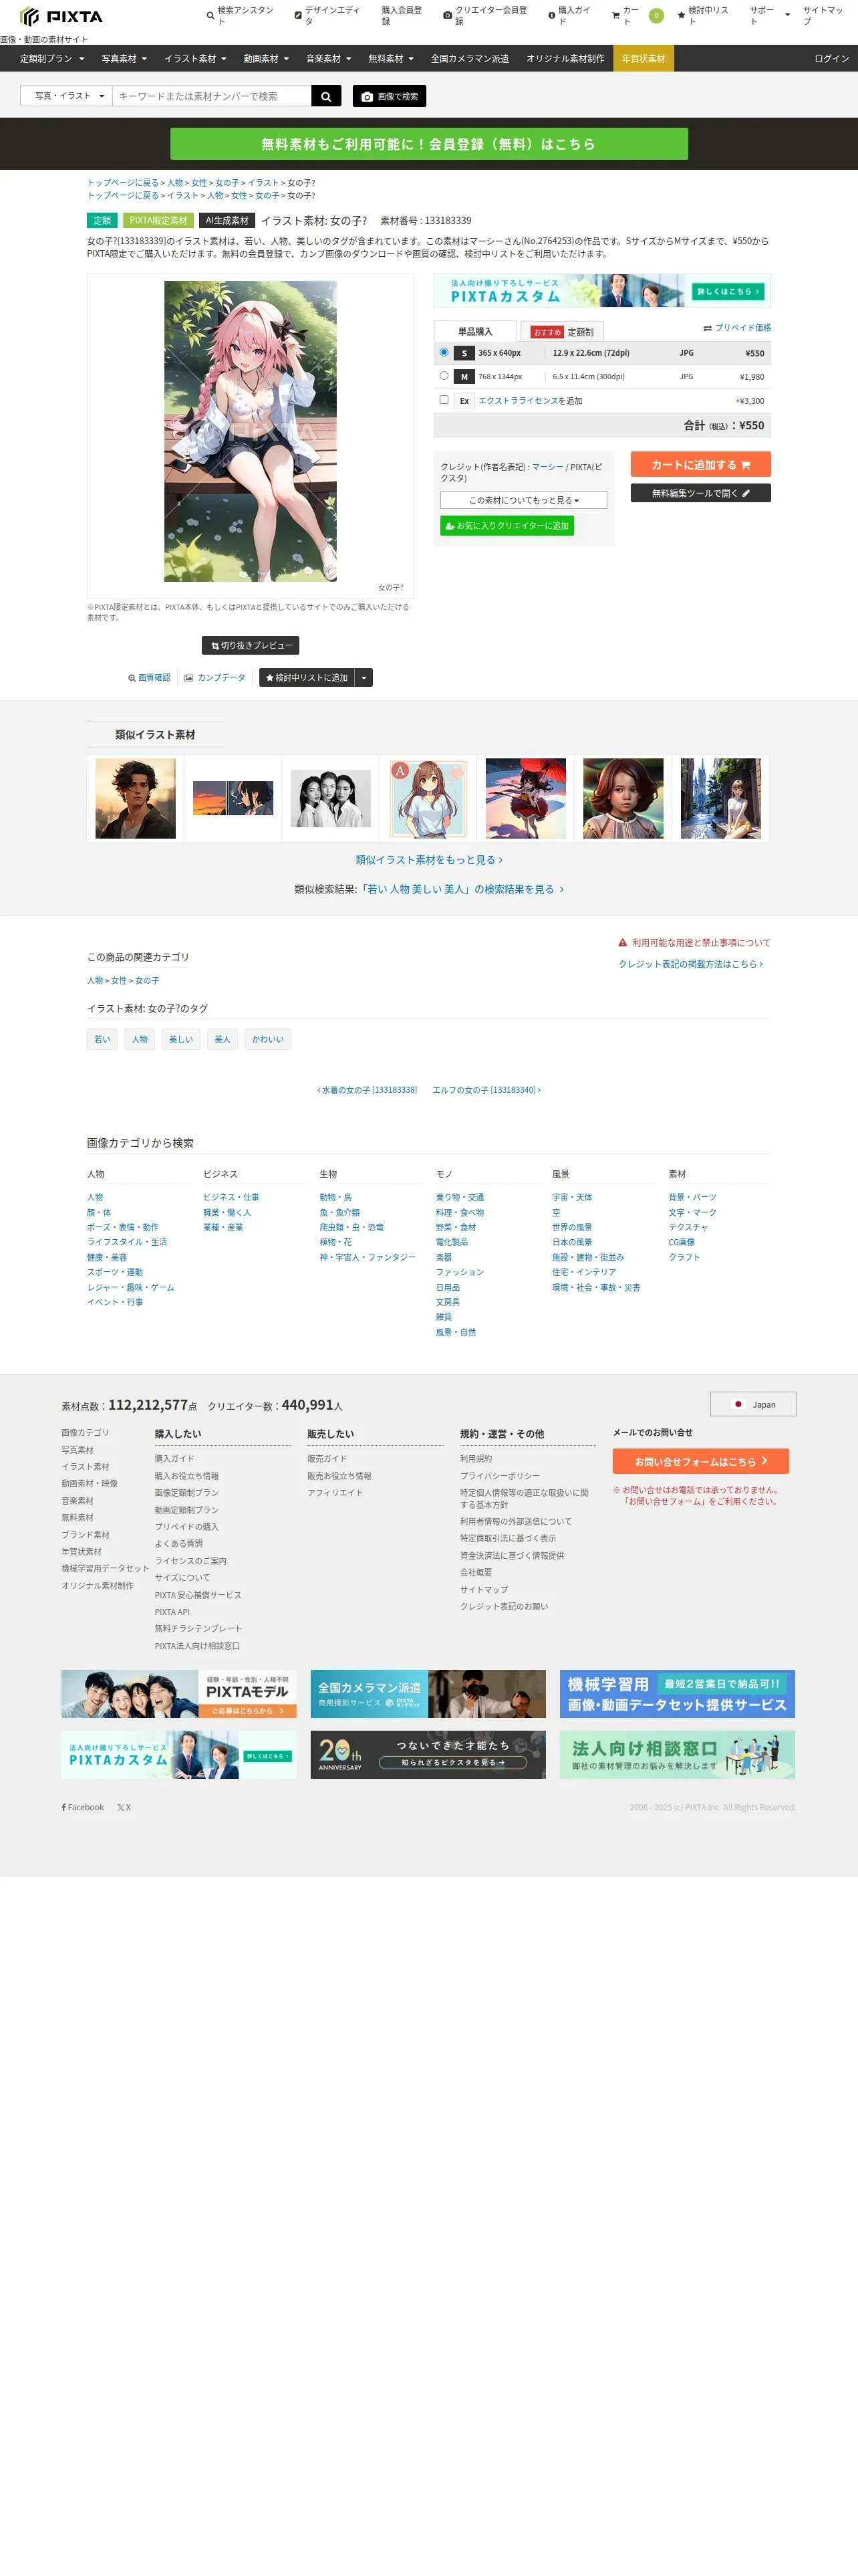
Task: Expand the 動画素材 nav dropdown
Action: tap(266, 59)
